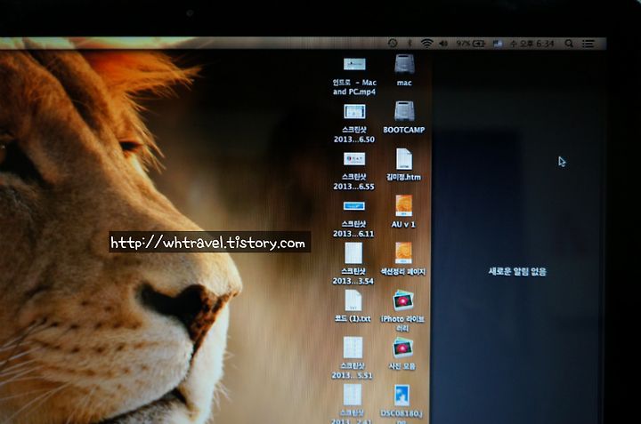Image resolution: width=641 pixels, height=424 pixels.
Task: Select the '사진 모음' photo library icon
Action: (x=402, y=348)
